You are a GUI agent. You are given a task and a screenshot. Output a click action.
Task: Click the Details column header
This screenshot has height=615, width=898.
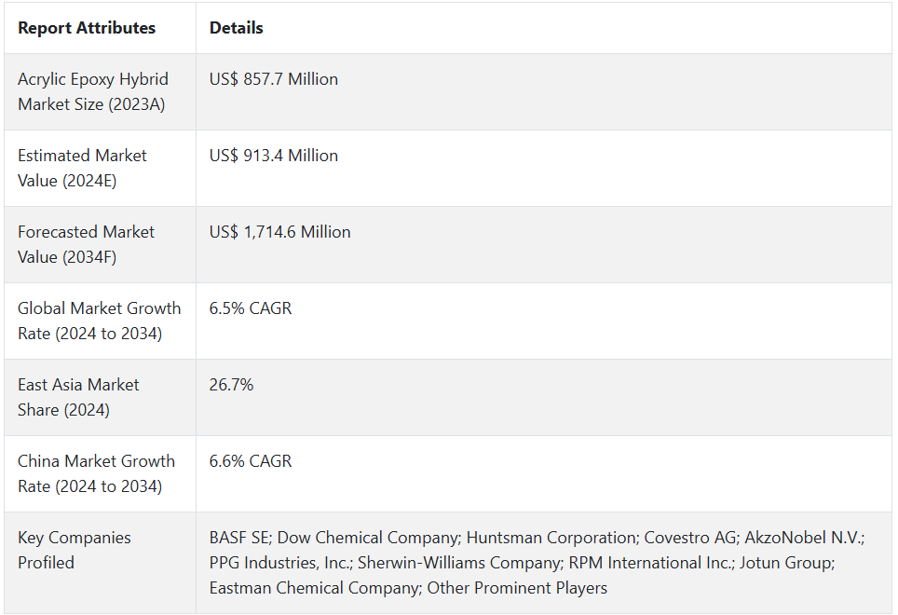(x=237, y=28)
